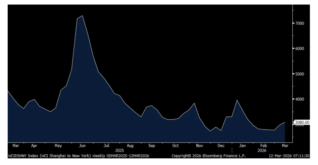Viewport: 318px width, 165px height.
Task: Click the Nov month axis label
Action: click(x=199, y=146)
